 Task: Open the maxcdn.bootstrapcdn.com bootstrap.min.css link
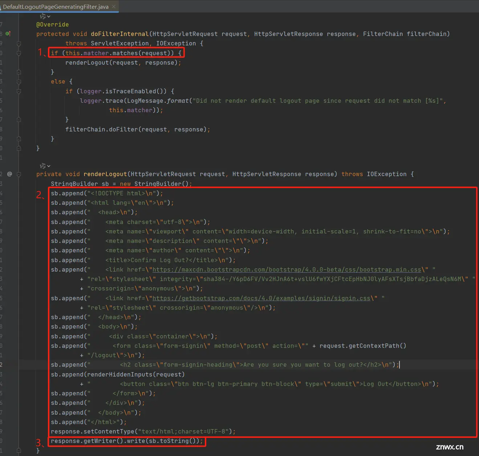[x=287, y=270]
